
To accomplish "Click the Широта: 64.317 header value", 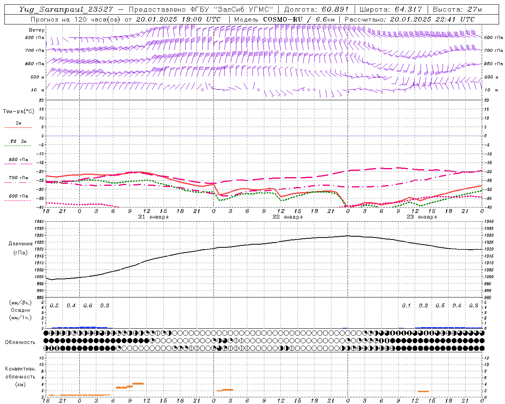I will pos(391,9).
